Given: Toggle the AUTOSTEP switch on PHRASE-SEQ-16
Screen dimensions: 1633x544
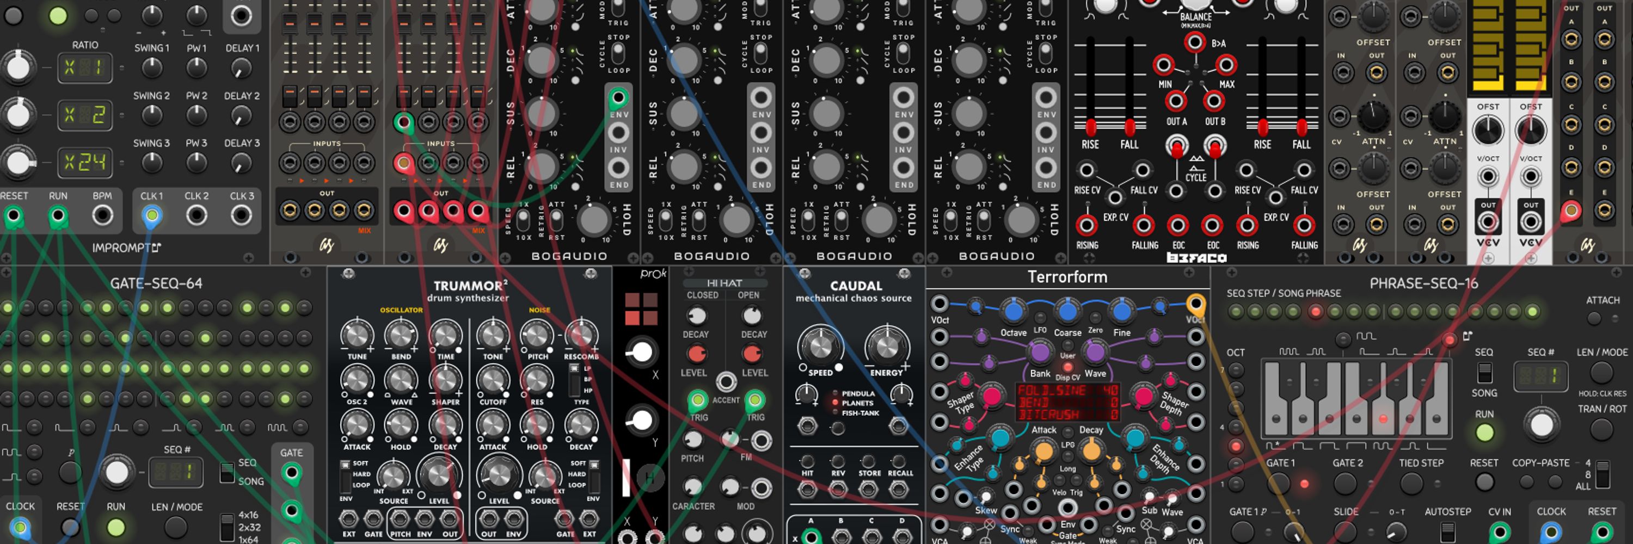Looking at the screenshot, I should coord(1447,531).
